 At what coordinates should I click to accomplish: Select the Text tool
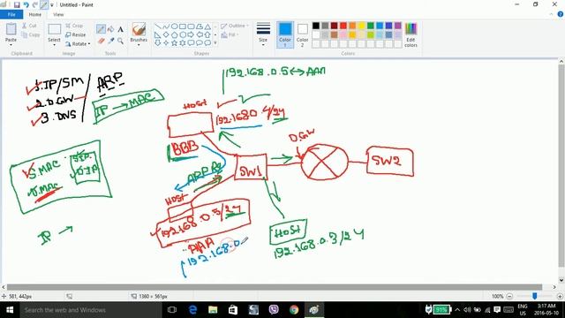coord(121,29)
